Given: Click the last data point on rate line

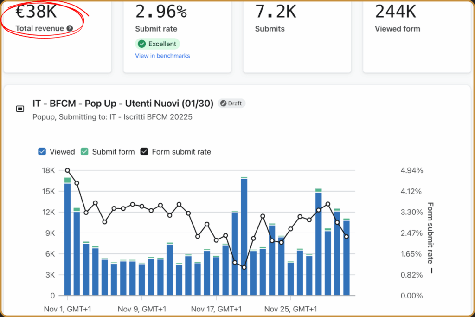Looking at the screenshot, I should pyautogui.click(x=347, y=237).
